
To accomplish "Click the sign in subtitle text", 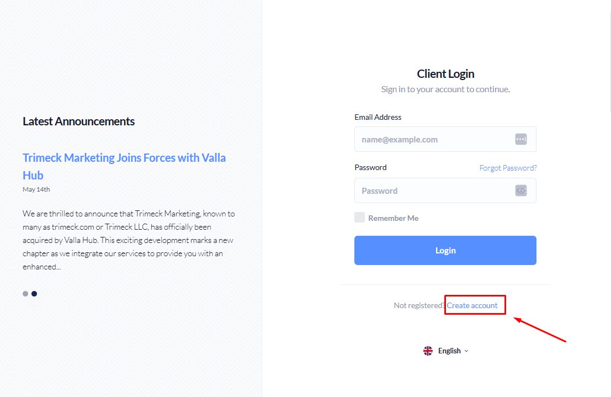I will click(x=445, y=89).
